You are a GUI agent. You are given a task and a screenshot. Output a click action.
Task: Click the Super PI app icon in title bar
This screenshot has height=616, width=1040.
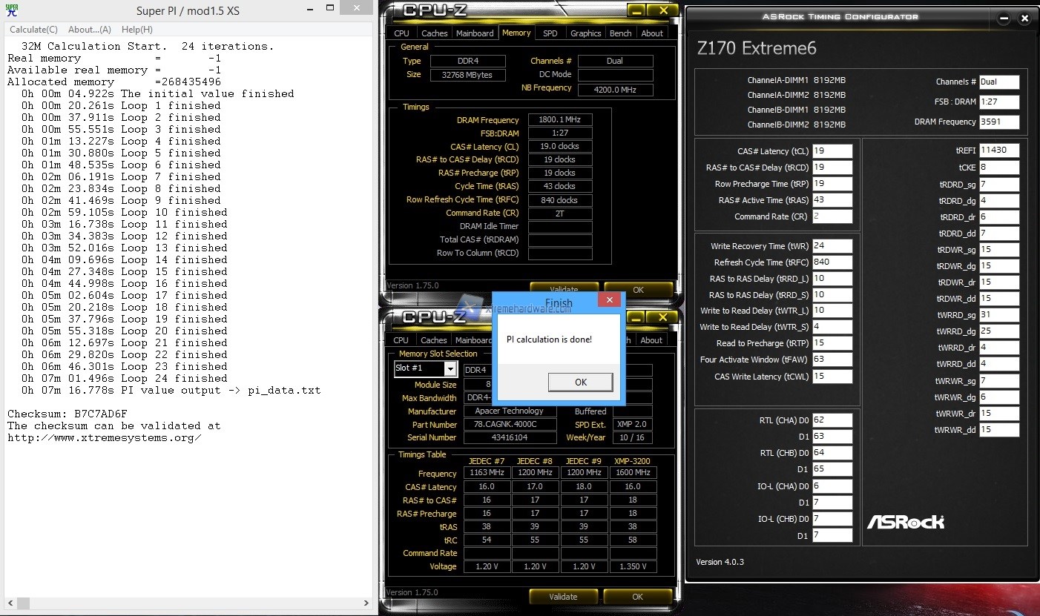coord(11,10)
